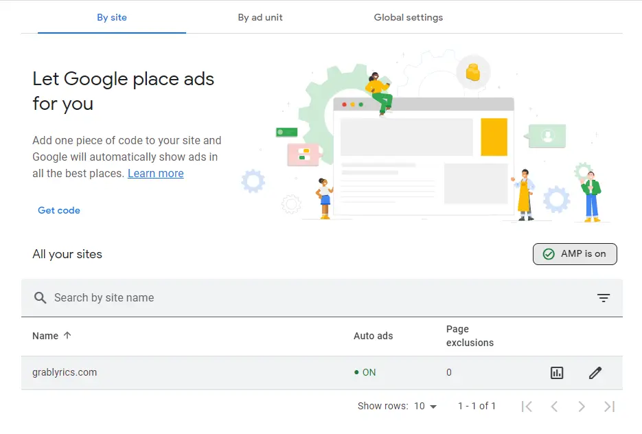642x434 pixels.
Task: Open the By ad unit tab
Action: coord(260,18)
